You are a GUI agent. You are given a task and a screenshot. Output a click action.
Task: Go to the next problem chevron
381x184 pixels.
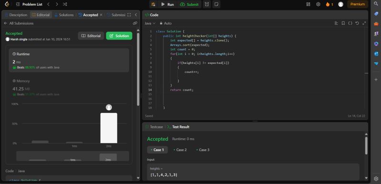(x=57, y=4)
